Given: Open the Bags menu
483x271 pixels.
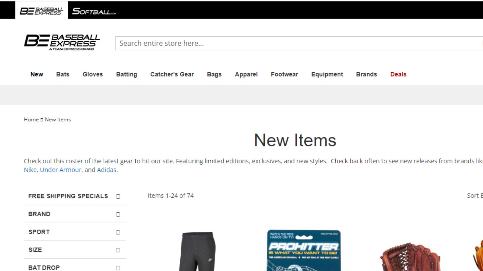Looking at the screenshot, I should pyautogui.click(x=214, y=74).
